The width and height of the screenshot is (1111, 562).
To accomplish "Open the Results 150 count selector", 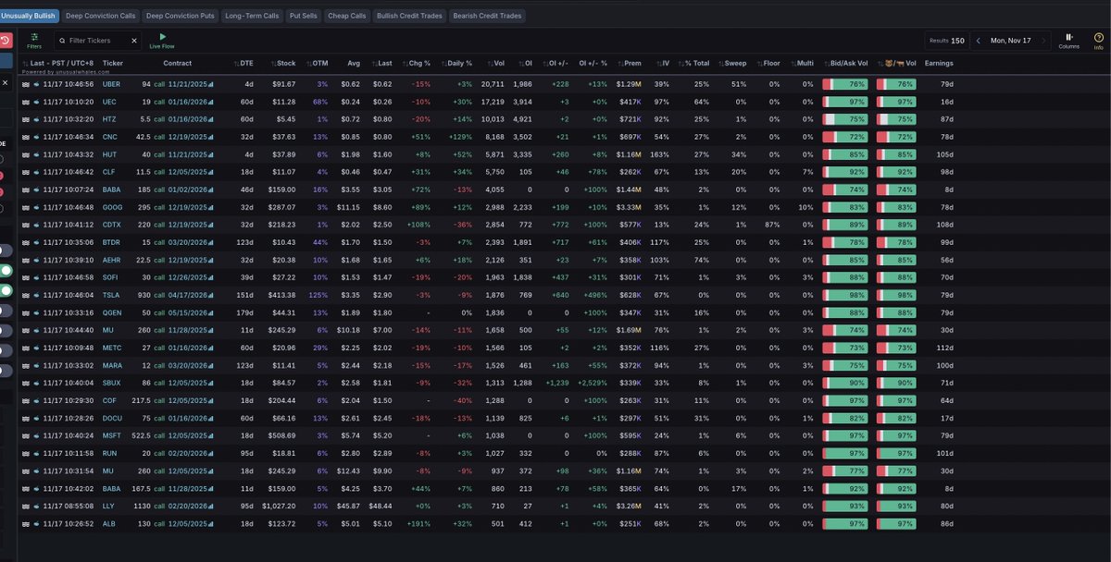I will 944,41.
